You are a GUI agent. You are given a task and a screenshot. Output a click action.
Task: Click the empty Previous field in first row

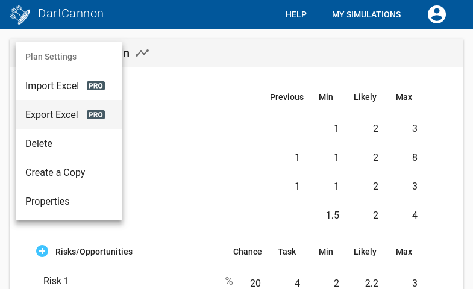(287, 129)
